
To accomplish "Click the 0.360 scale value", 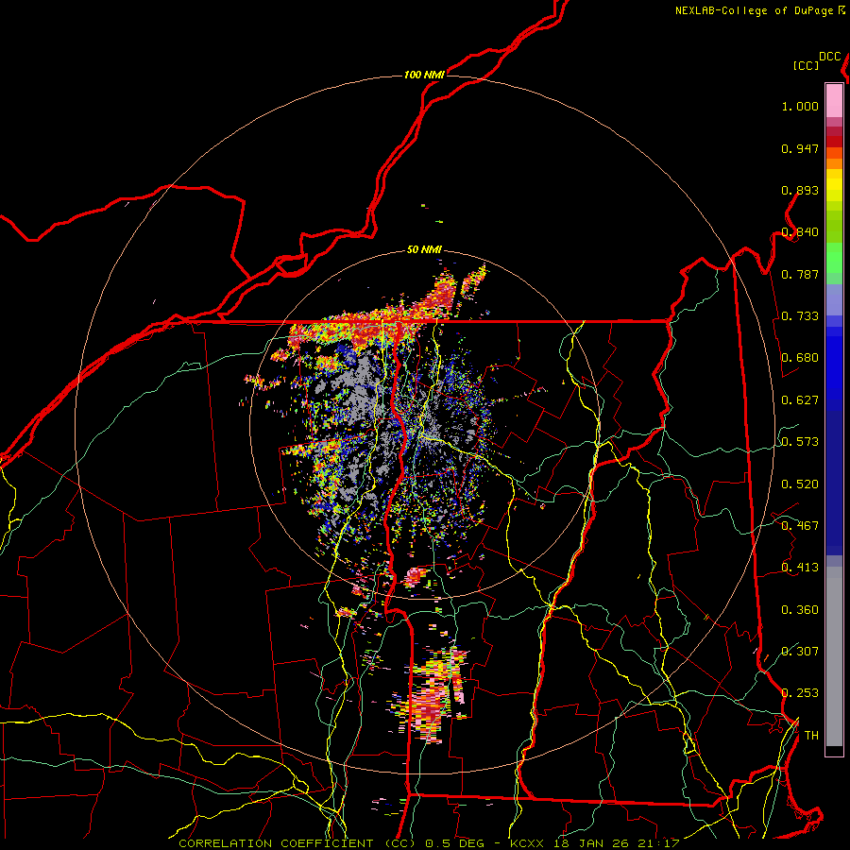I will click(x=800, y=610).
